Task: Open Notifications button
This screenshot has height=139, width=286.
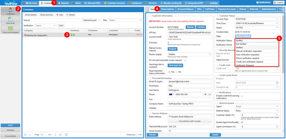Action: (263, 3)
